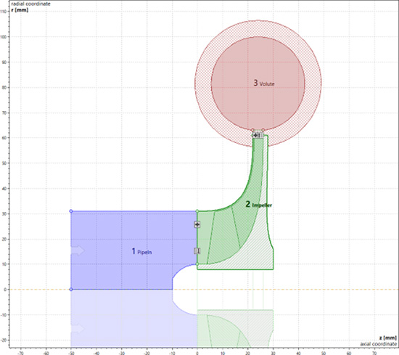The height and width of the screenshot is (355, 399).
Task: Click the 'z [mm]' axial axis label
Action: pyautogui.click(x=387, y=338)
